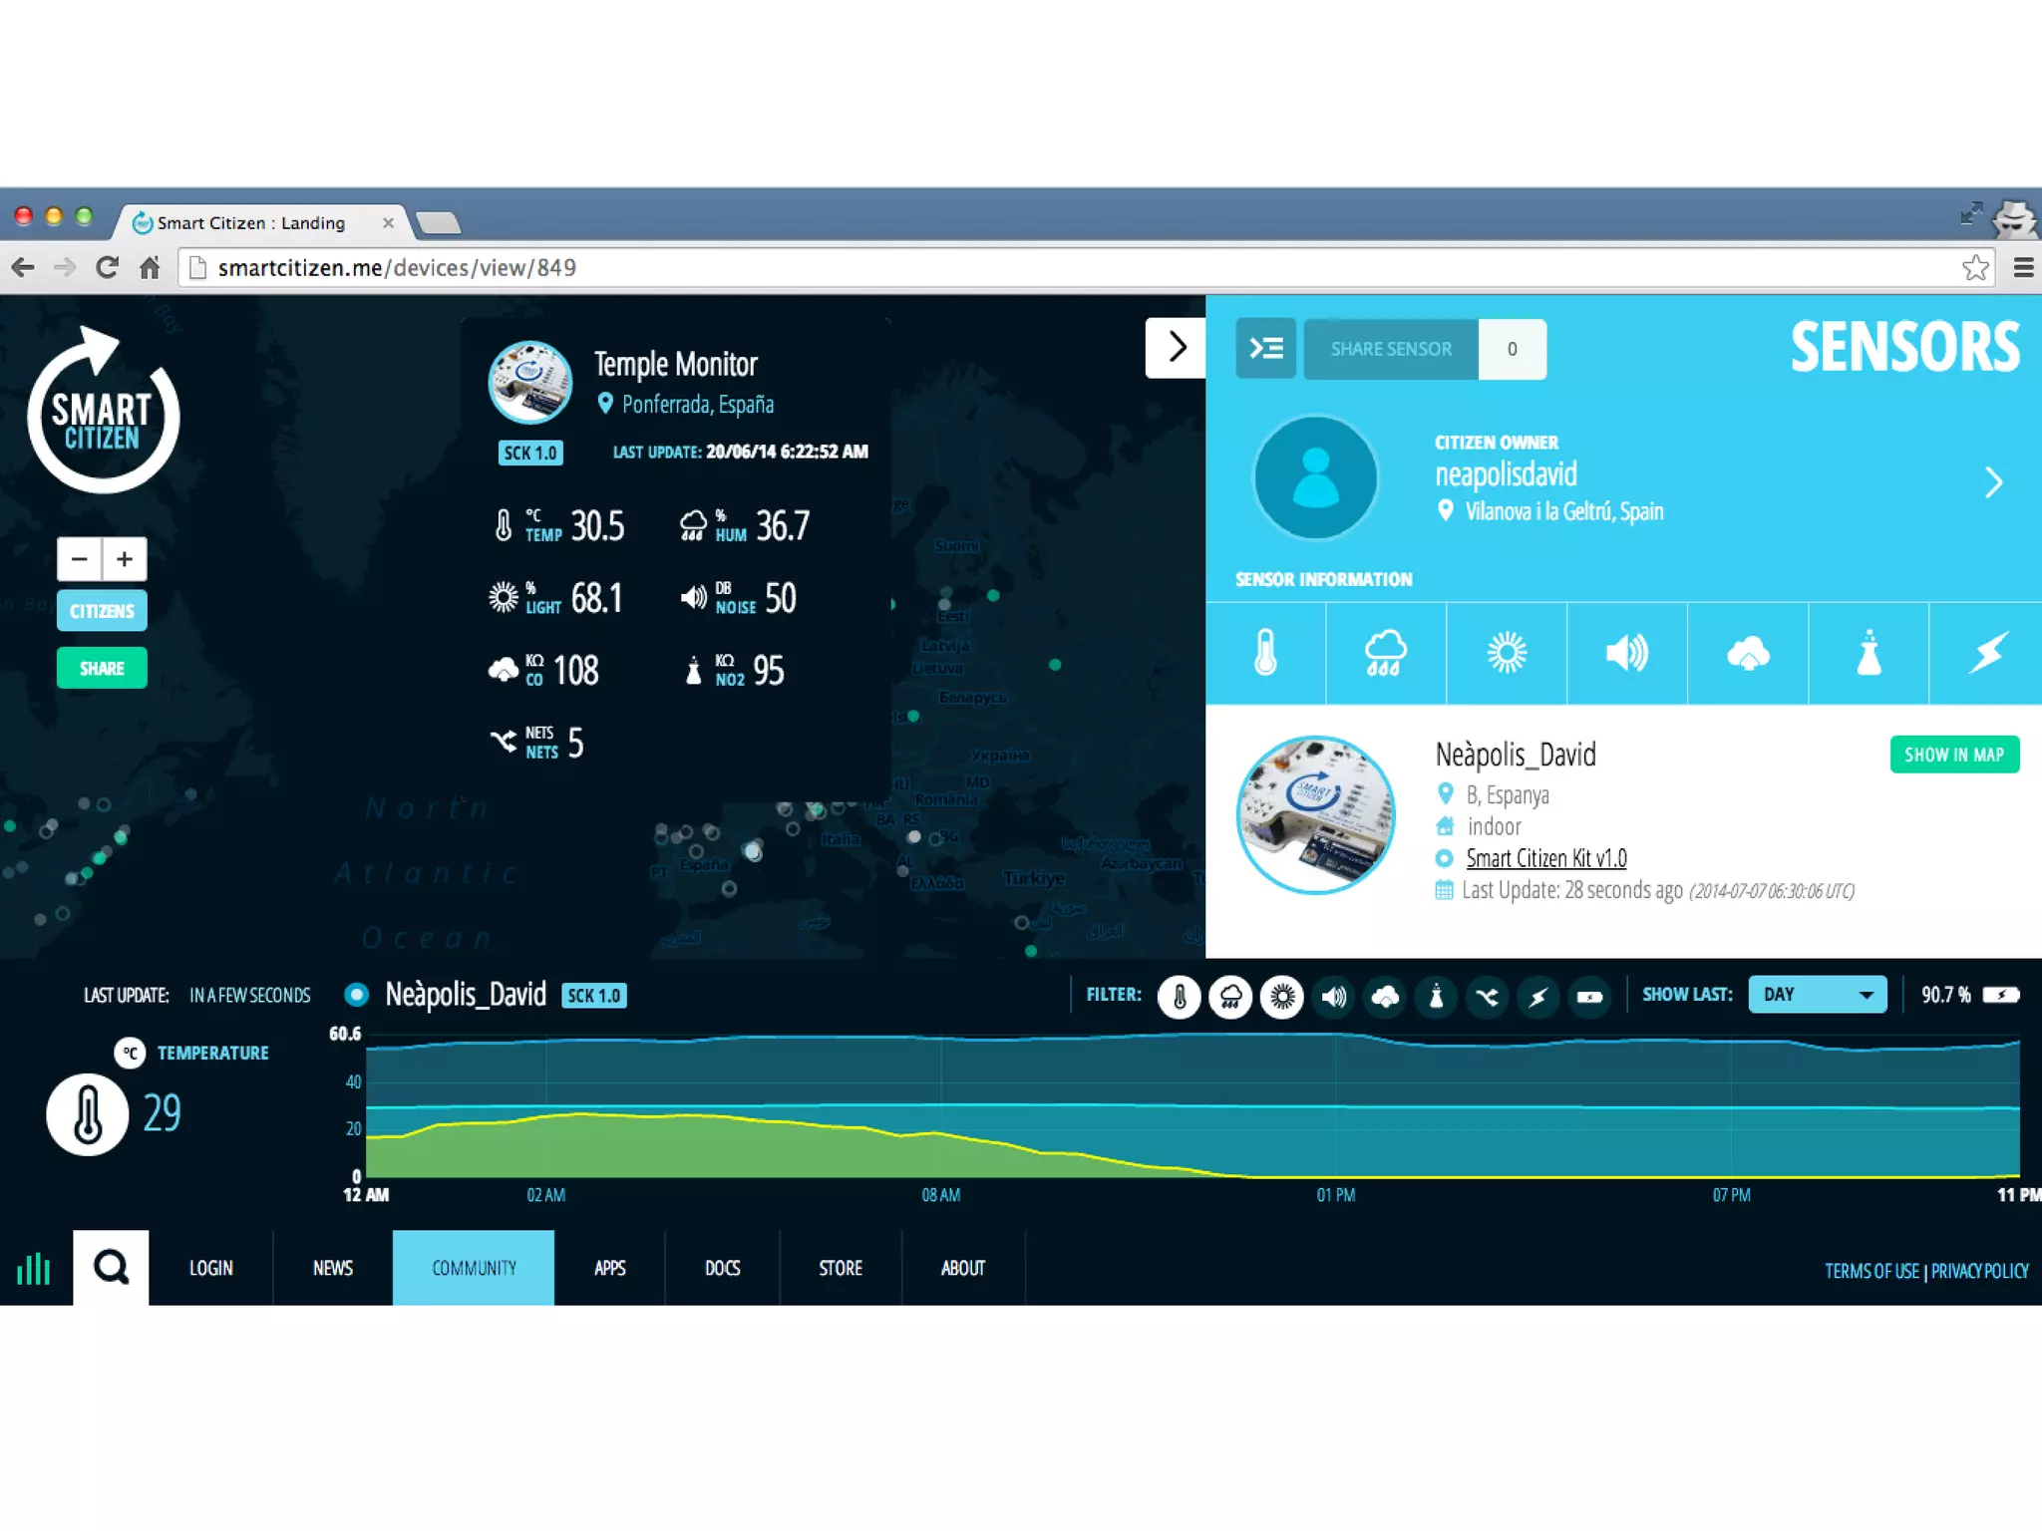Collapse the sensors panel with white arrow
This screenshot has height=1531, width=2042.
pos(1176,347)
